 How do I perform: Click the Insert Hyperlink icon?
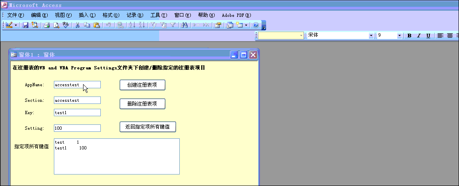pos(121,25)
